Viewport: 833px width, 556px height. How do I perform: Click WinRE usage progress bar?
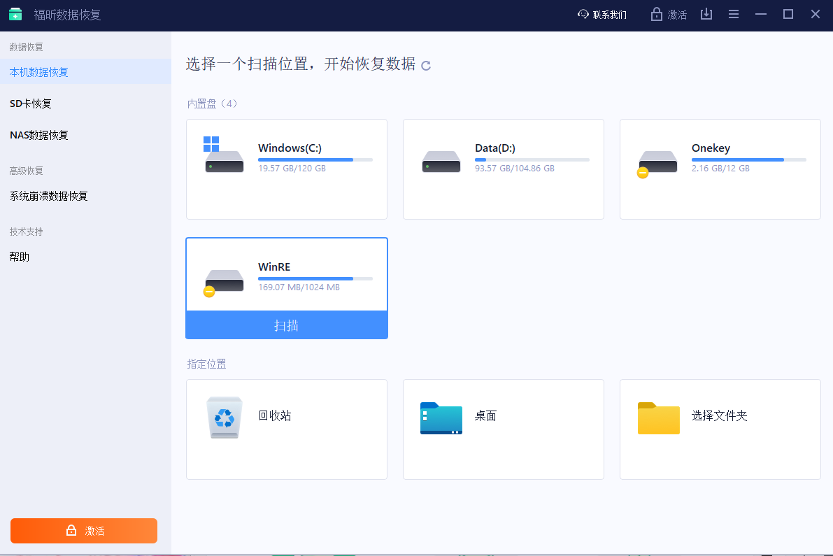315,278
